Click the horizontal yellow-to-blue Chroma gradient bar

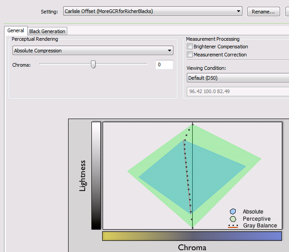tap(192, 236)
